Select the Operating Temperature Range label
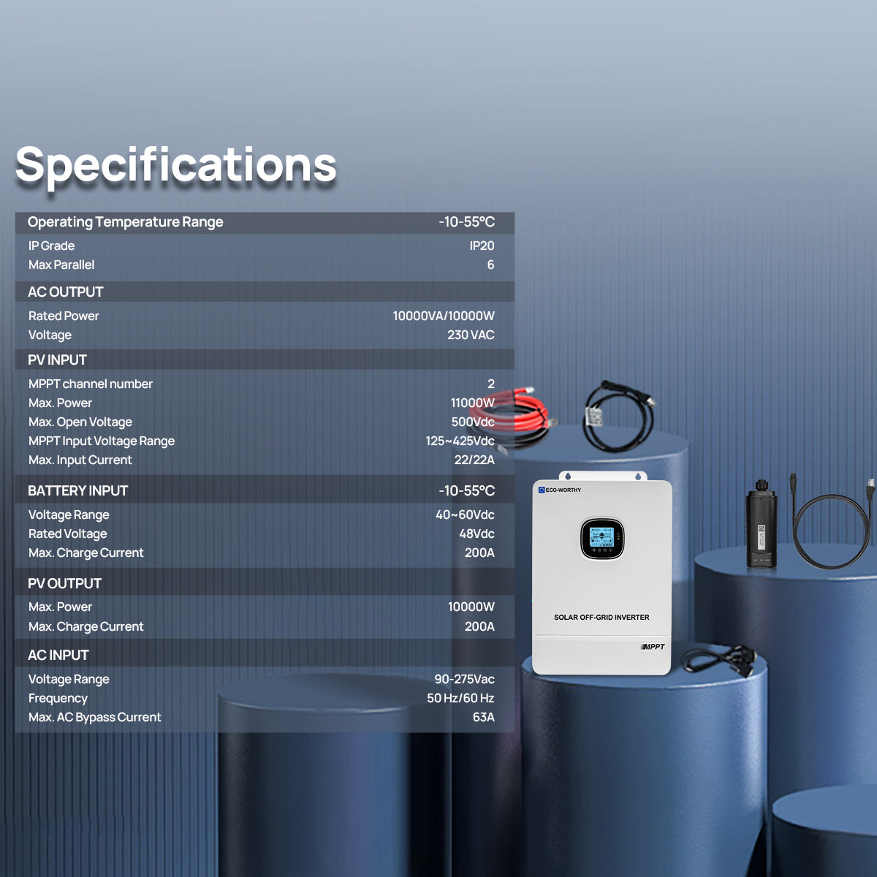 [x=125, y=222]
